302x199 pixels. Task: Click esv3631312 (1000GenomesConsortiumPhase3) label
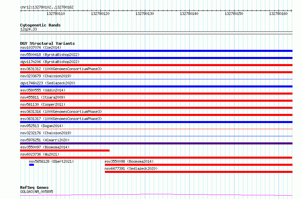pos(61,69)
